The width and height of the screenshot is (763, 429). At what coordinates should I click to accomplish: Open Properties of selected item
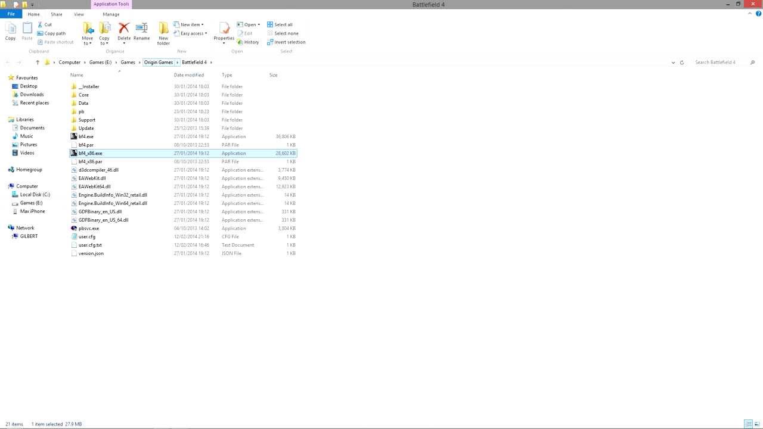pos(224,33)
